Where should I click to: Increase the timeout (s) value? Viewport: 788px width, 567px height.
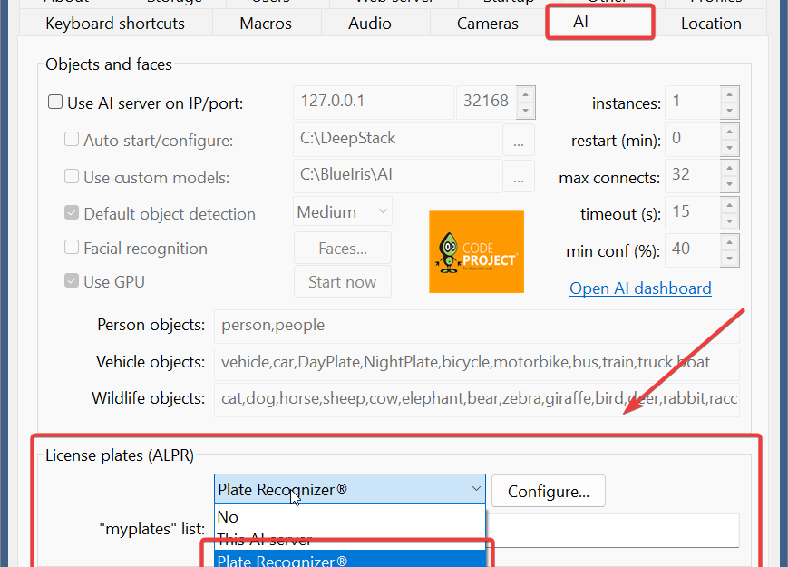[x=730, y=205]
